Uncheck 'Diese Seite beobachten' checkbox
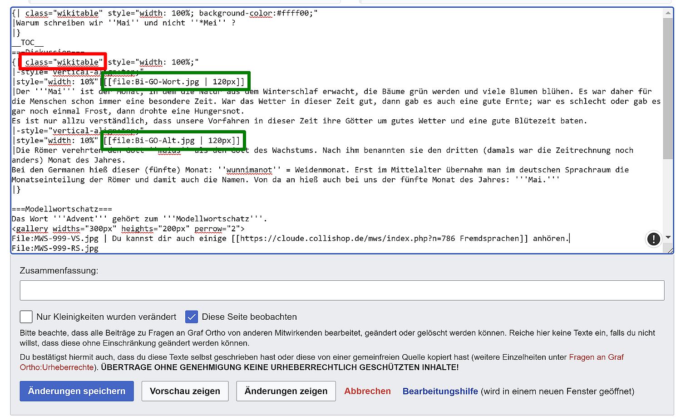Viewport: 681px width, 420px height. (x=192, y=317)
